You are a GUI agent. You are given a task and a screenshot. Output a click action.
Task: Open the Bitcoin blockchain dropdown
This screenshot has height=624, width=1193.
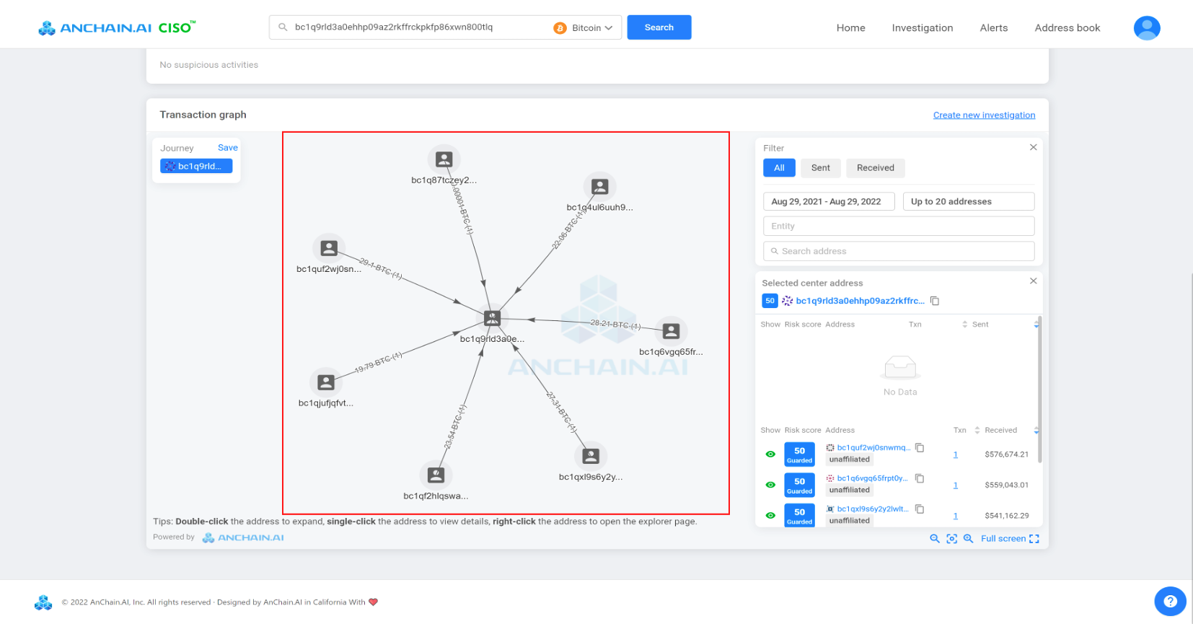584,28
